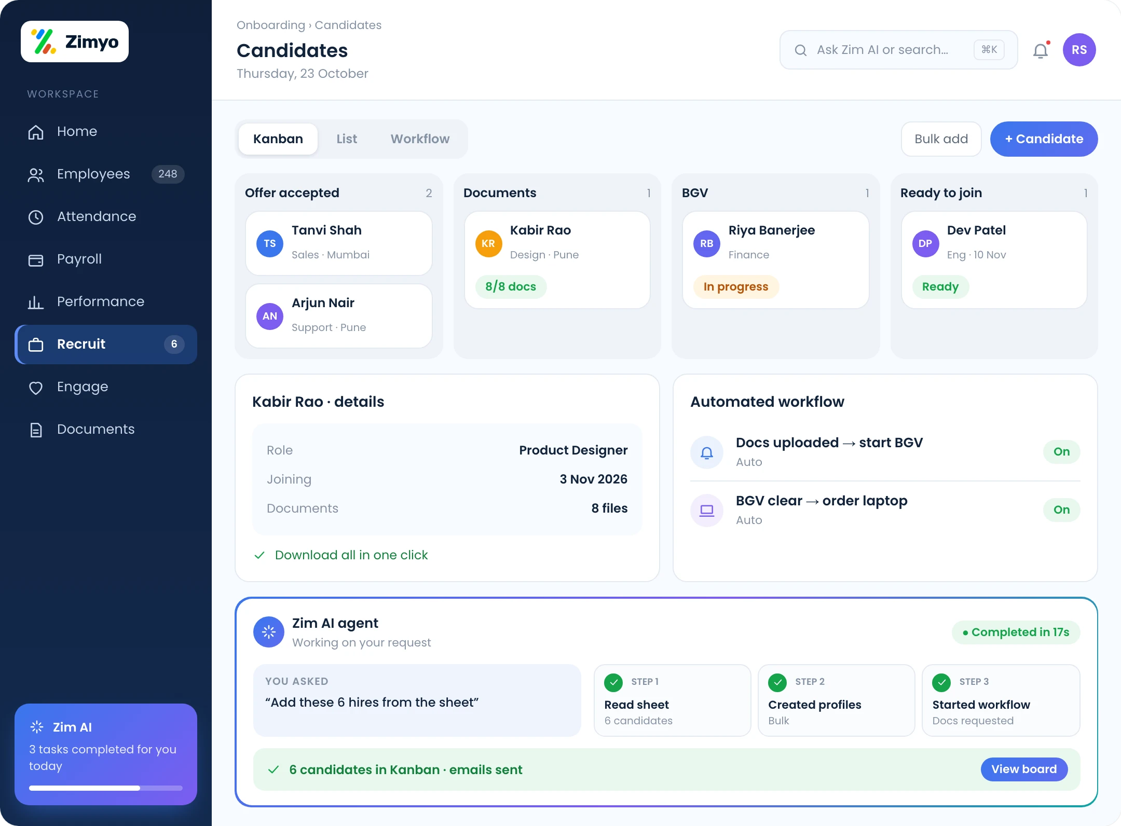Open Tanvi Shah candidate card
Image resolution: width=1121 pixels, height=826 pixels.
tap(339, 243)
